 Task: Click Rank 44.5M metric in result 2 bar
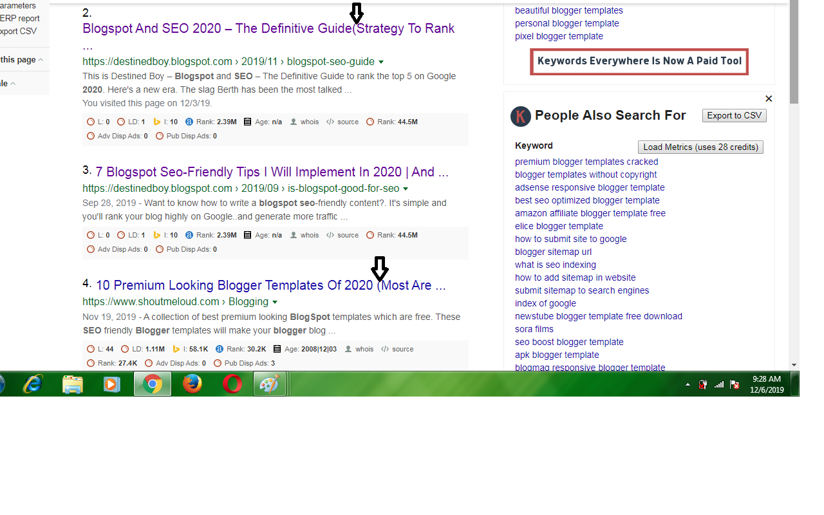pos(391,122)
